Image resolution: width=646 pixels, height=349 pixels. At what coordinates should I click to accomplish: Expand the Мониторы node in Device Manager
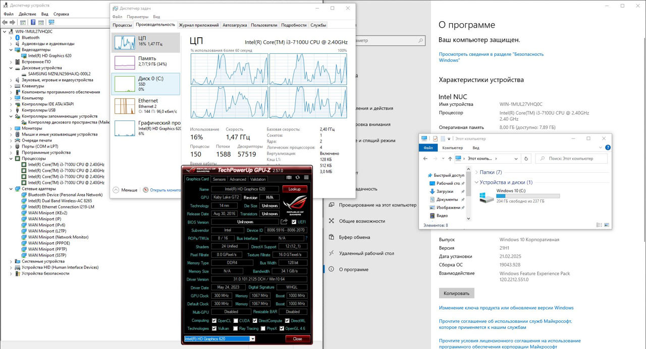[12, 128]
